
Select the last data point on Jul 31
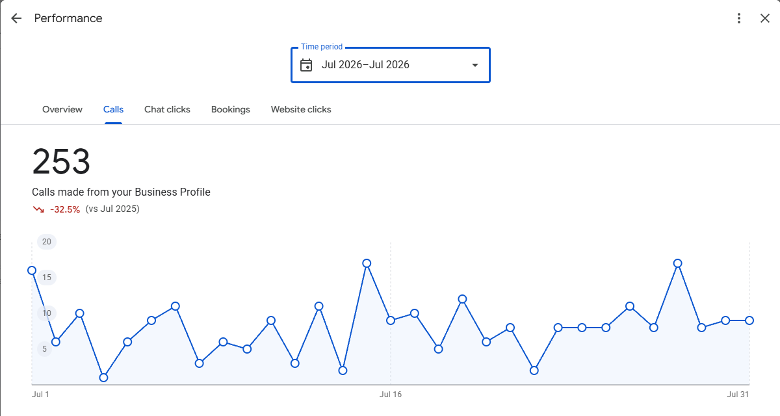[x=749, y=320]
